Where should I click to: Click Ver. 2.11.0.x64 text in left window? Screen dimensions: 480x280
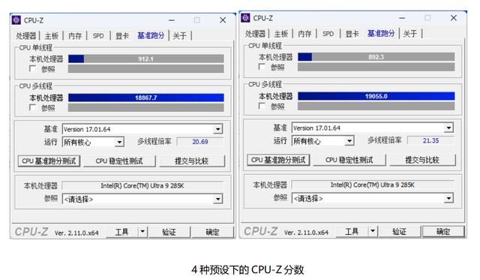[x=76, y=233]
